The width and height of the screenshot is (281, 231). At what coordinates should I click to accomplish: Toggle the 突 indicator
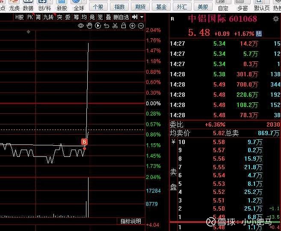click(x=59, y=17)
